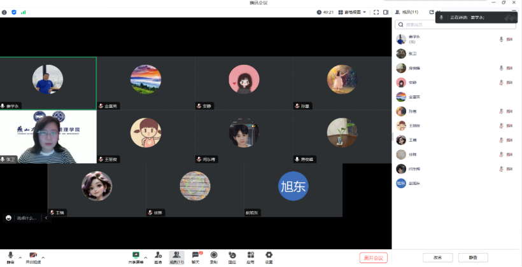Select member 赵旭东 in the members list
This screenshot has height=267, width=522.
pos(414,183)
